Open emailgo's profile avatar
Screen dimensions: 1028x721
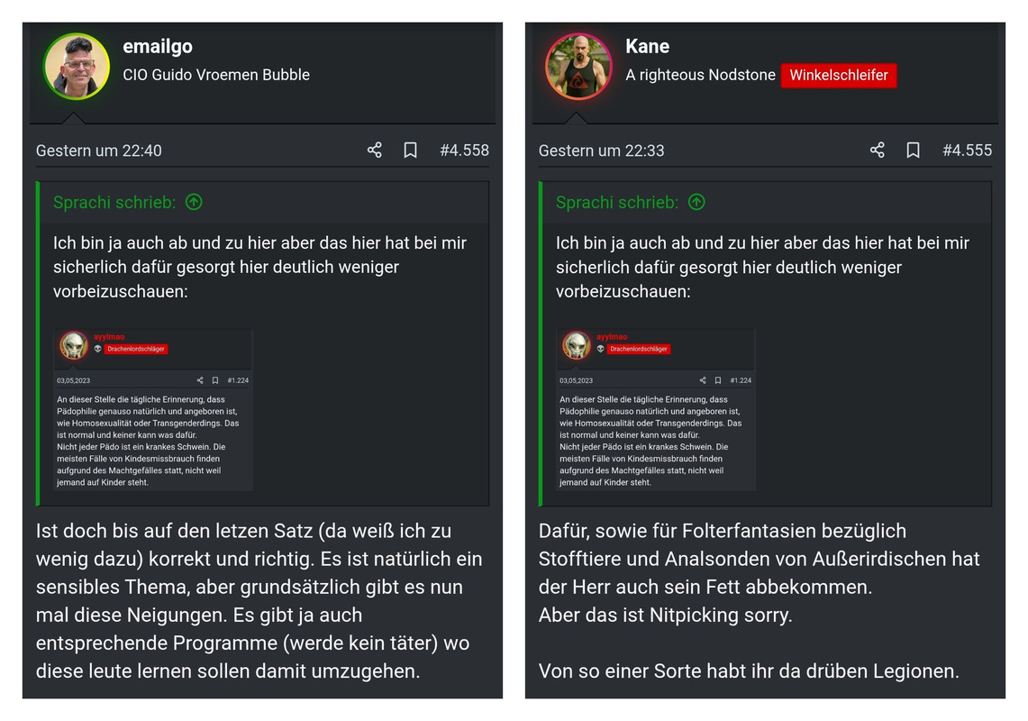point(76,67)
